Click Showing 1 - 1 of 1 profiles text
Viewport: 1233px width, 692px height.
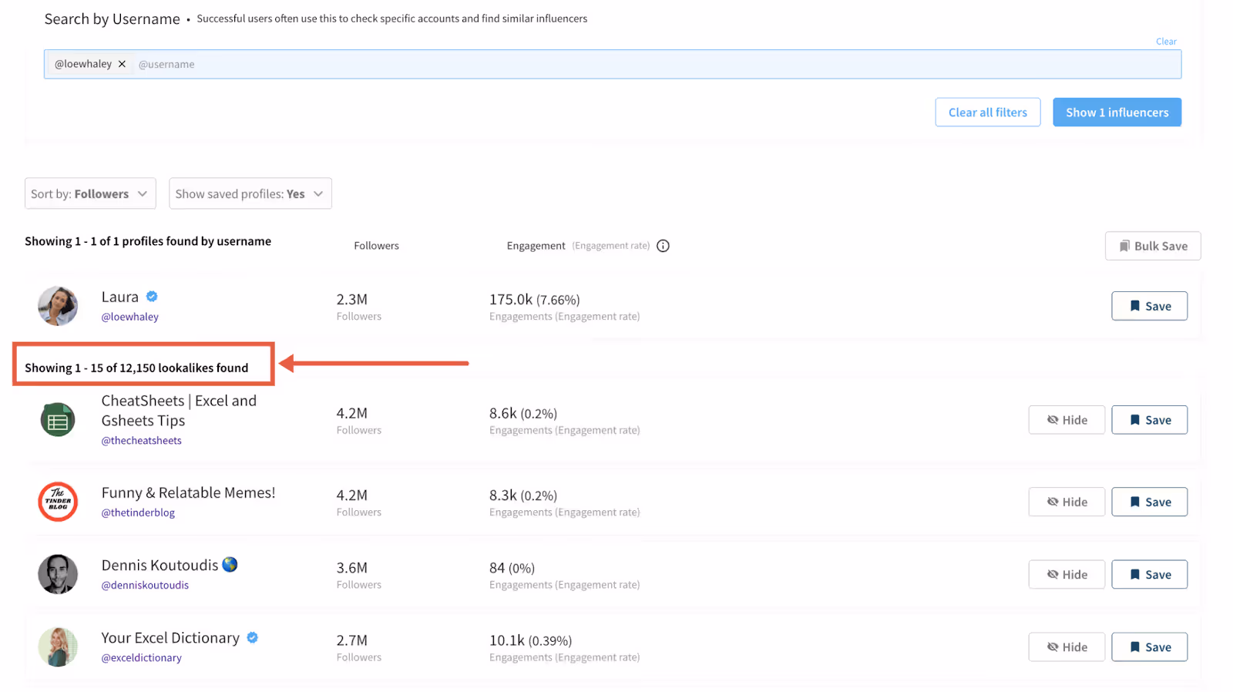tap(148, 241)
